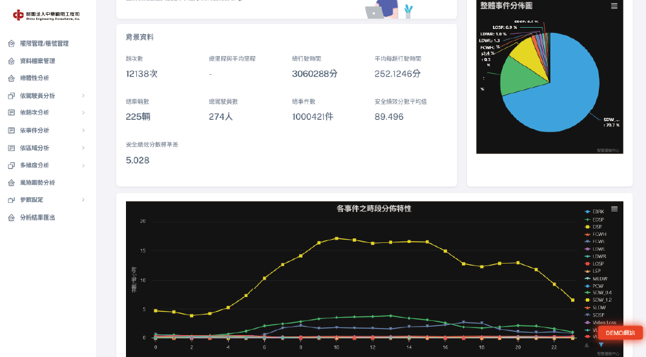This screenshot has height=357, width=646.
Task: Open 權限管理/帳號管理 via its sidebar icon
Action: pos(12,44)
